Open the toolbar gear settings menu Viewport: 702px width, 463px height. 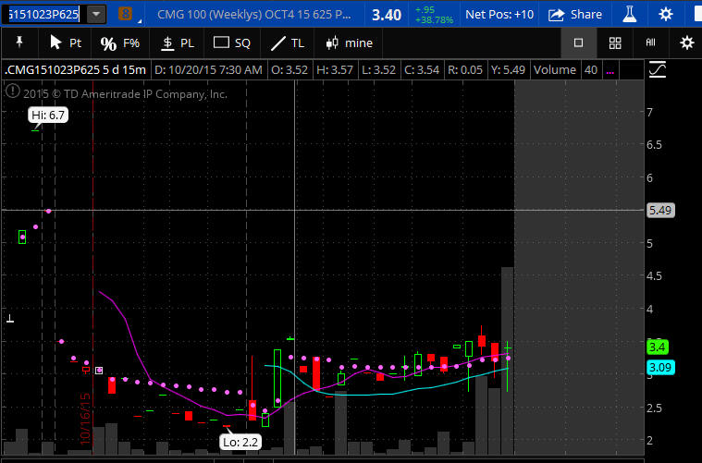pyautogui.click(x=686, y=43)
